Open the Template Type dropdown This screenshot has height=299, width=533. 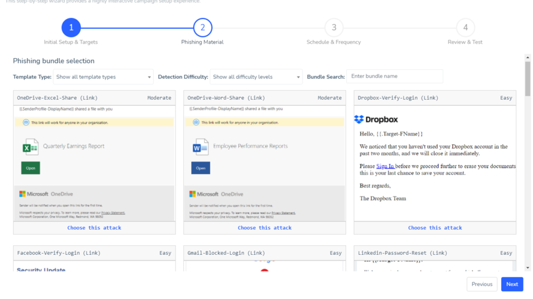pos(104,77)
